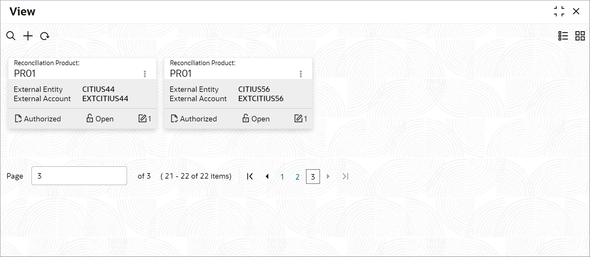This screenshot has height=257, width=590.
Task: Open the search icon in the toolbar
Action: pos(11,36)
